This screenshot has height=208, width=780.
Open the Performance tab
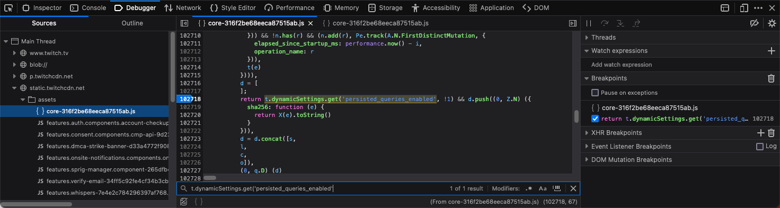pyautogui.click(x=289, y=8)
